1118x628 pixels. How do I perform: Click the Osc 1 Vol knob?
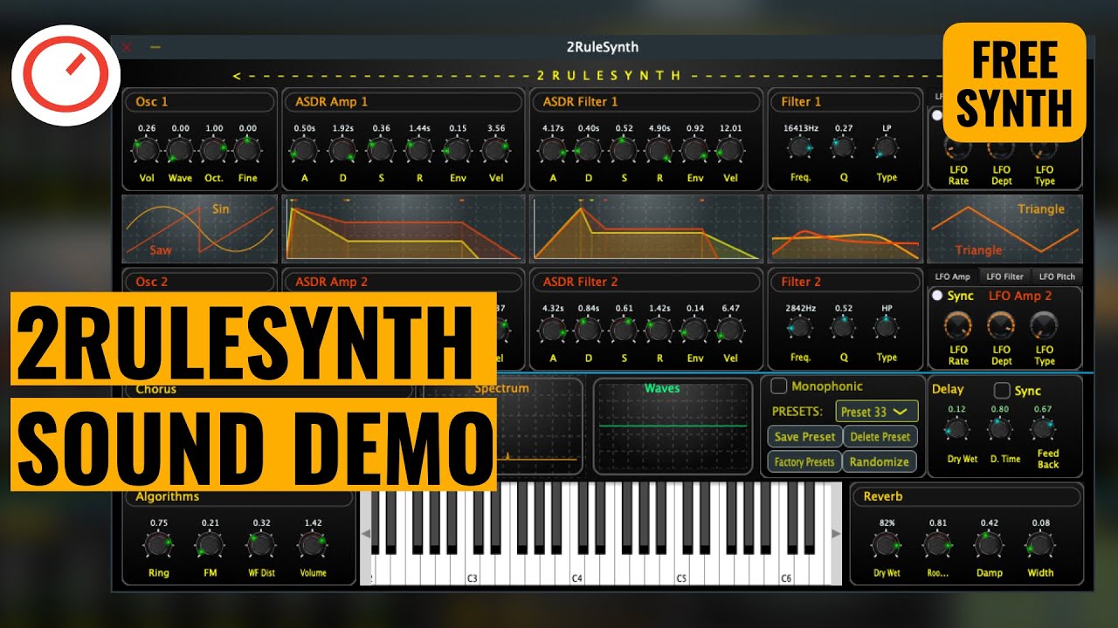coord(146,151)
